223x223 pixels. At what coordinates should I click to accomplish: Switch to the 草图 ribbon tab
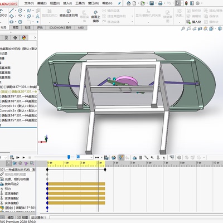click(16, 27)
